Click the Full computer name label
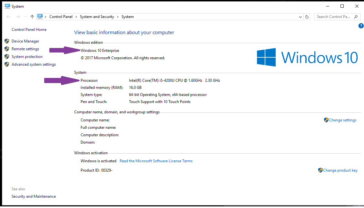This screenshot has height=208, width=364. point(98,128)
